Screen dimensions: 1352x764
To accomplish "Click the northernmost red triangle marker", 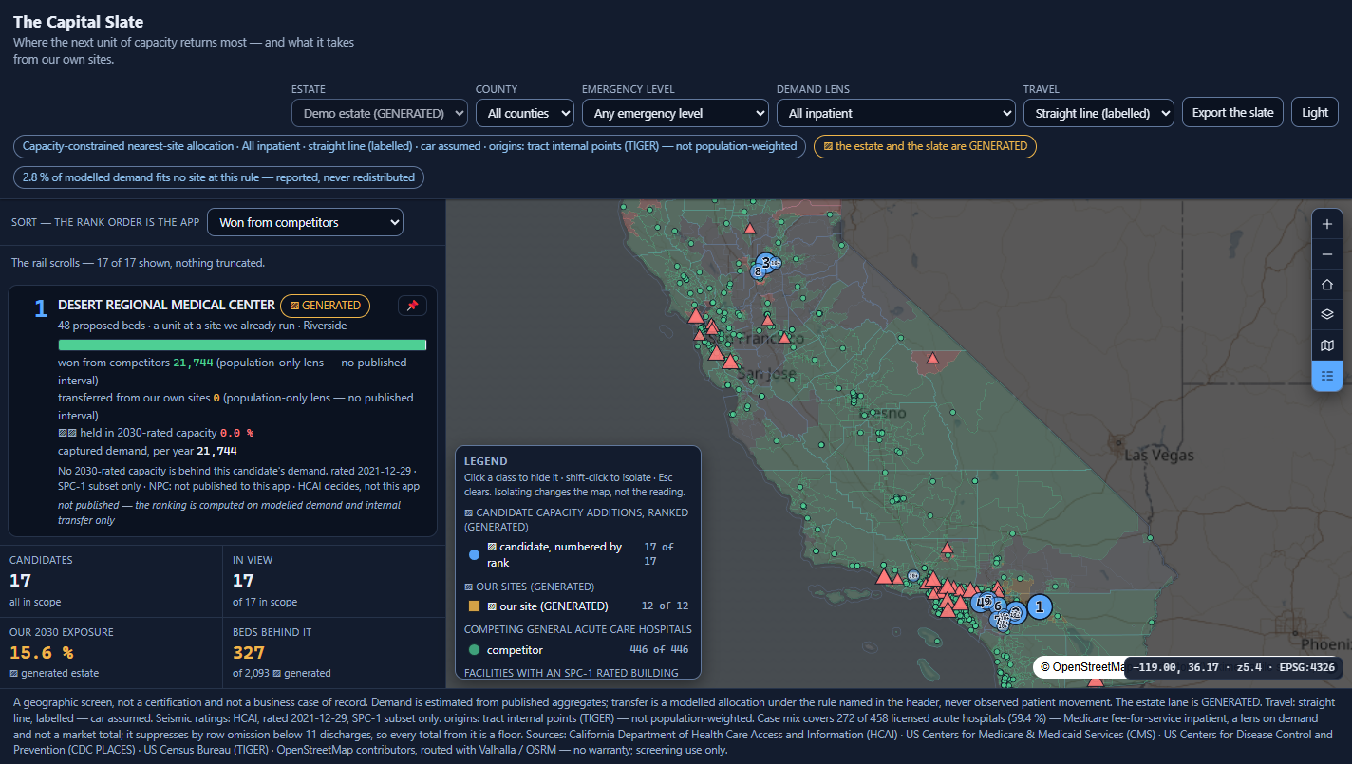I will click(750, 228).
